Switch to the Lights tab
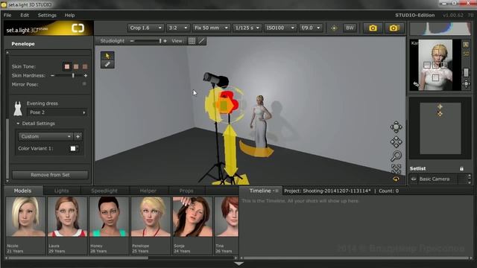 coord(61,191)
